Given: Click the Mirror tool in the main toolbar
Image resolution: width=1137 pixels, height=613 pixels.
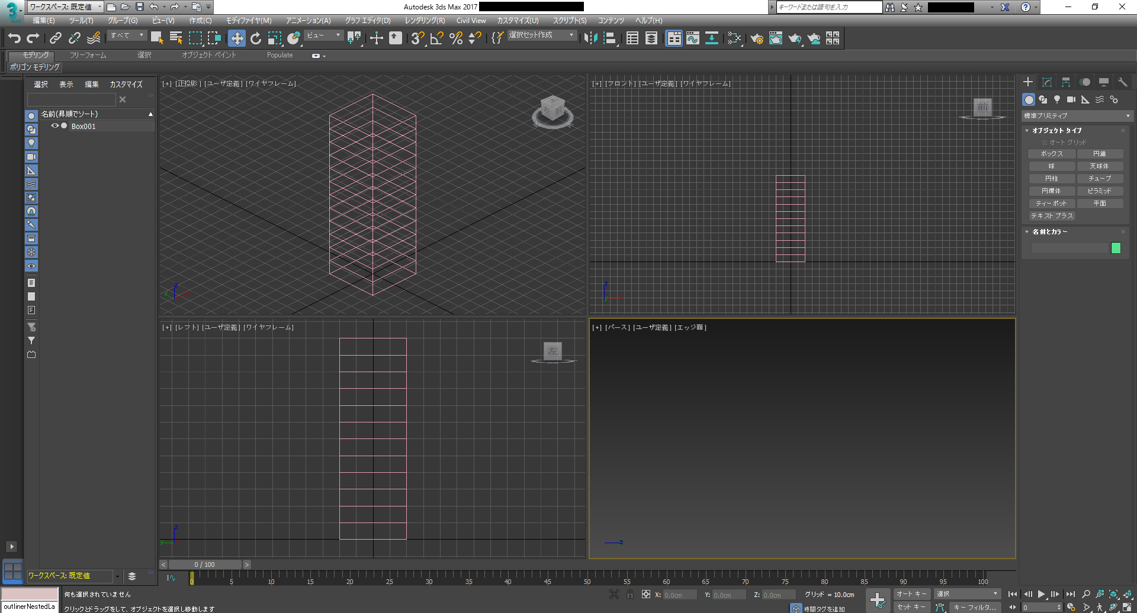Looking at the screenshot, I should coord(590,38).
